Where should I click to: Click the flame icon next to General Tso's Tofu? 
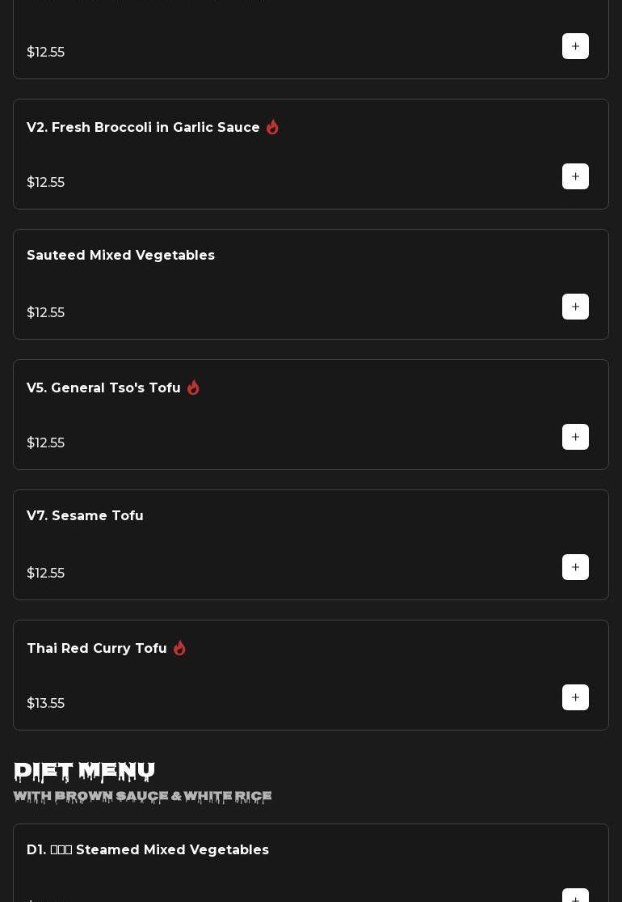(x=193, y=388)
